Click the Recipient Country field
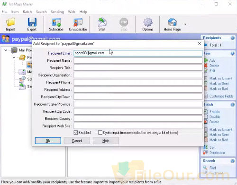 138,118
